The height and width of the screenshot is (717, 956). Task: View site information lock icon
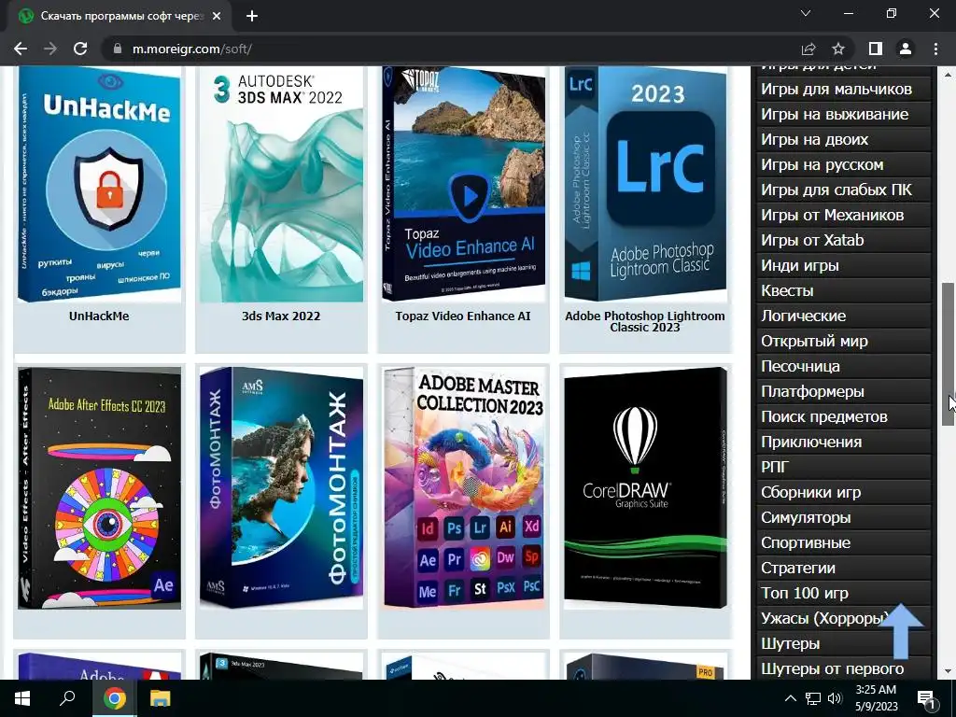pyautogui.click(x=118, y=49)
